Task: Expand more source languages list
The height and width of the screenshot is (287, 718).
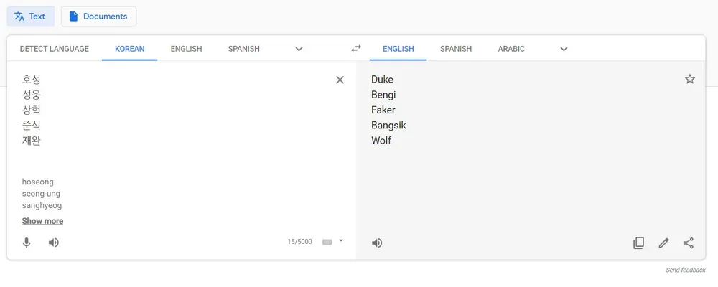Action: (299, 49)
